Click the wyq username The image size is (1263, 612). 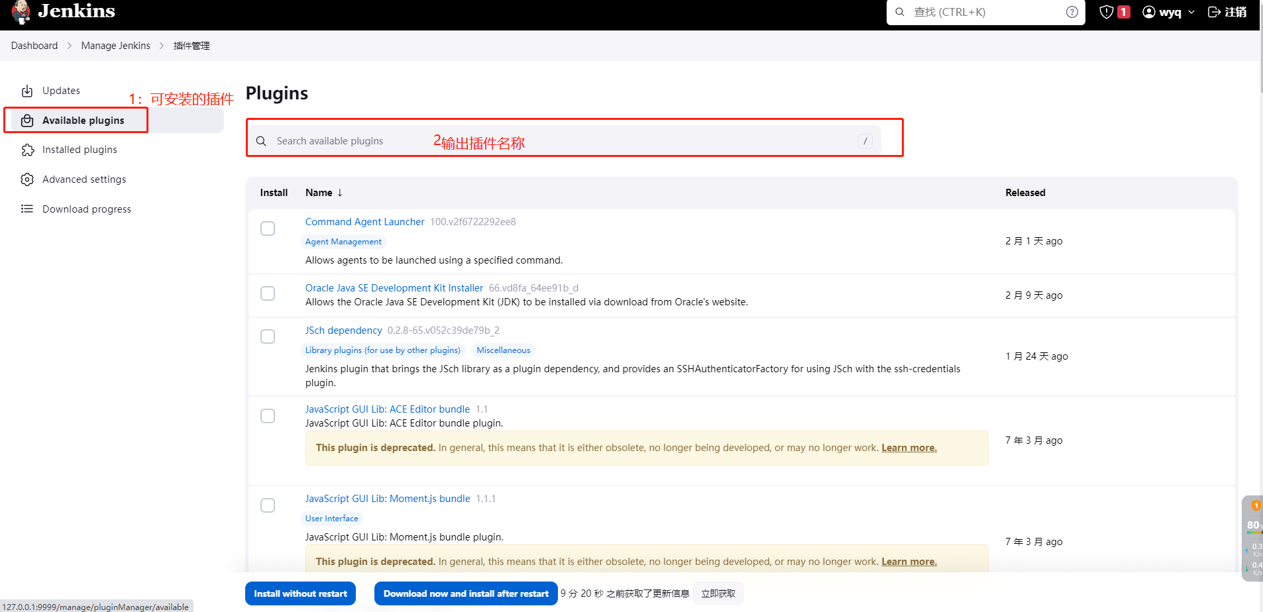(x=1170, y=12)
